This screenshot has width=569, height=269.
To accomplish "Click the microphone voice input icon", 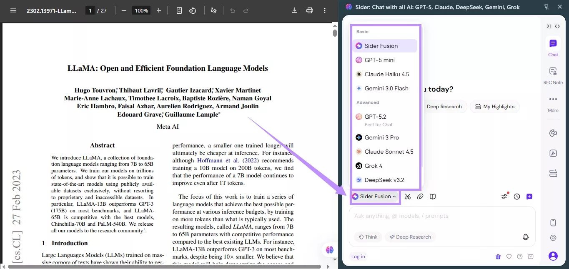I will click(526, 237).
